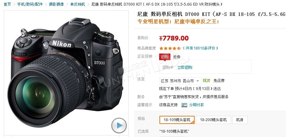Click the breadcrumb arrow after 首页
The height and width of the screenshot is (137, 286).
pyautogui.click(x=14, y=4)
